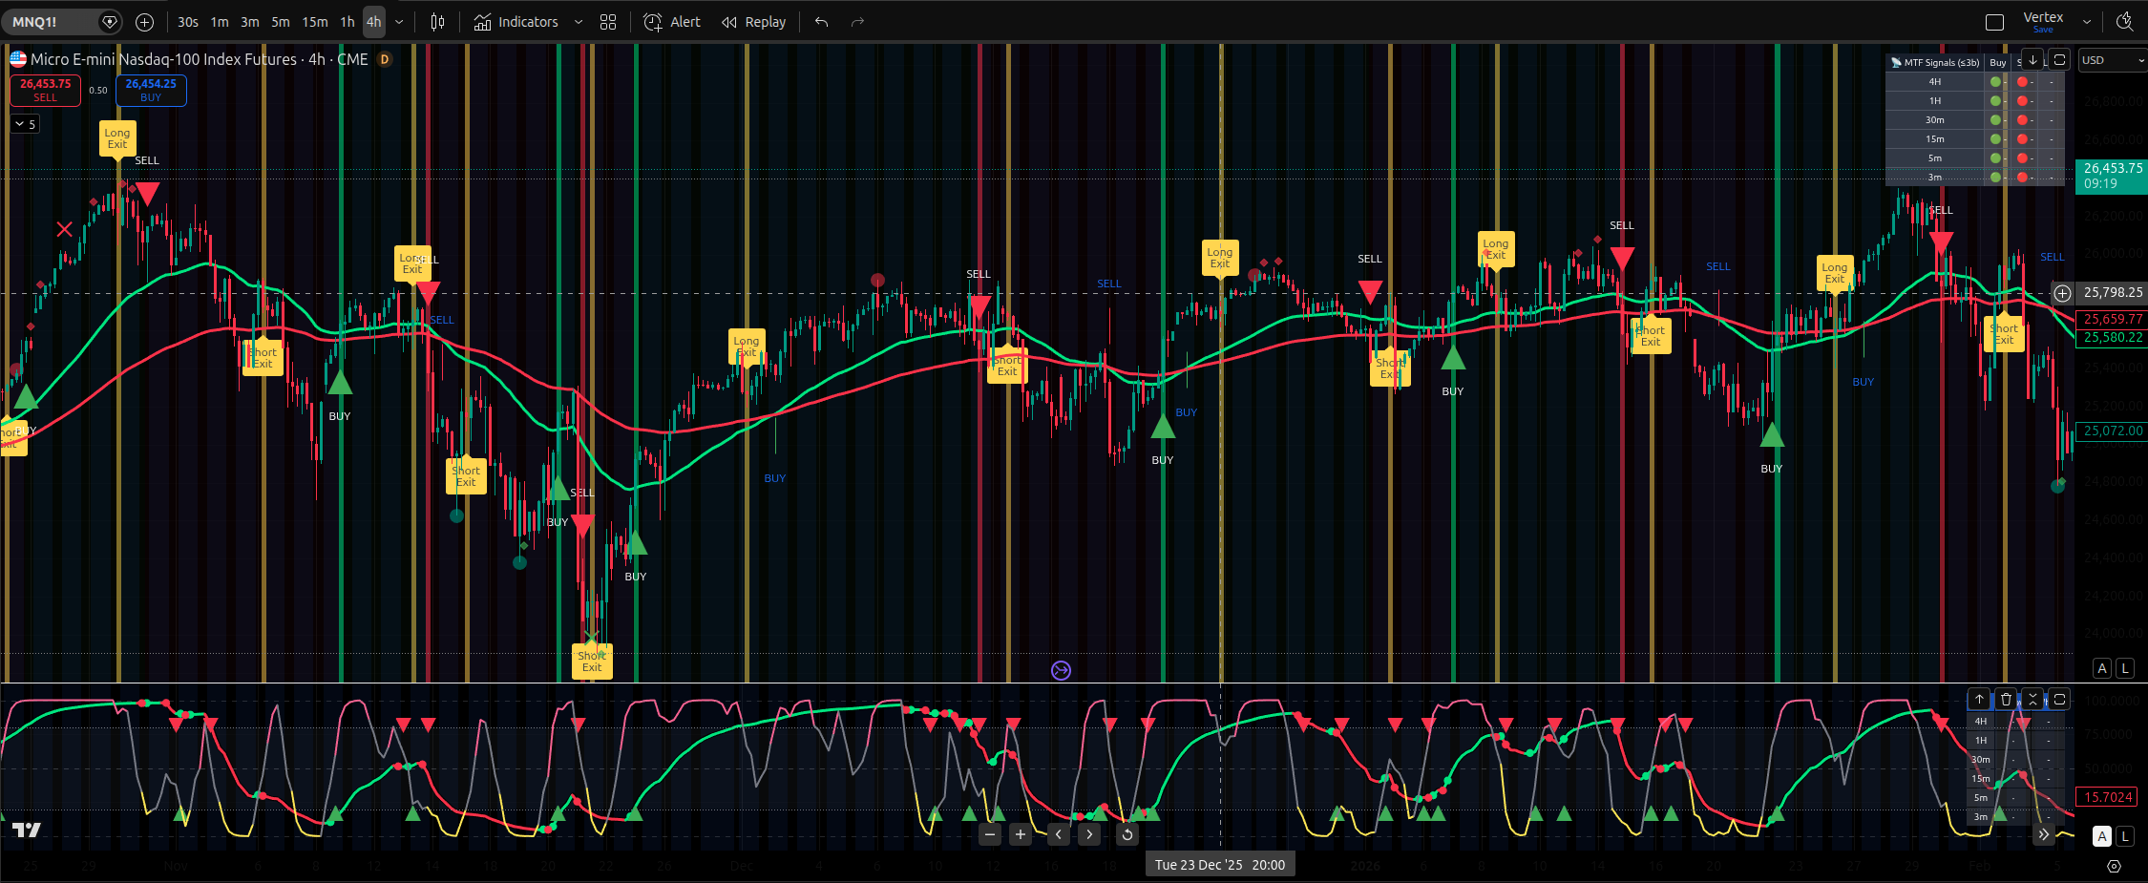Switch to the 15m timeframe

(x=314, y=22)
